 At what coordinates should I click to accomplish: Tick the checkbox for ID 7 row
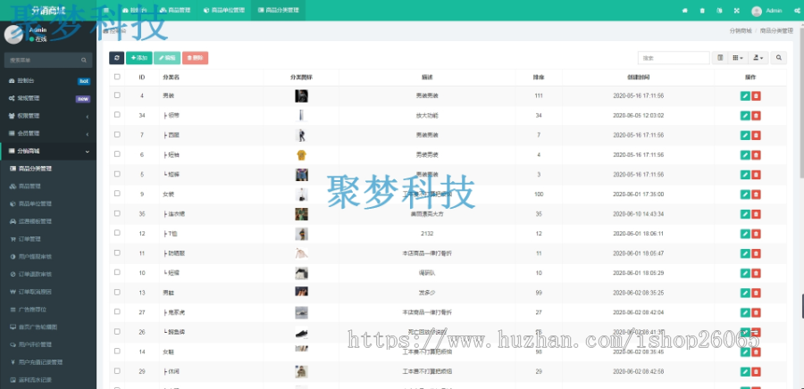tap(117, 135)
